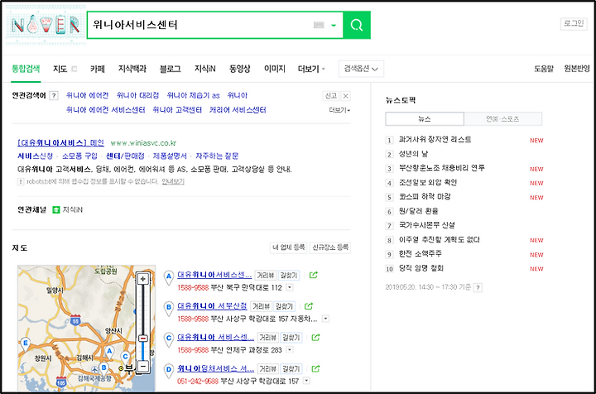Screen dimensions: 596x394
Task: Select the 뉴스 tab in 뉴스토픽
Action: [x=425, y=119]
